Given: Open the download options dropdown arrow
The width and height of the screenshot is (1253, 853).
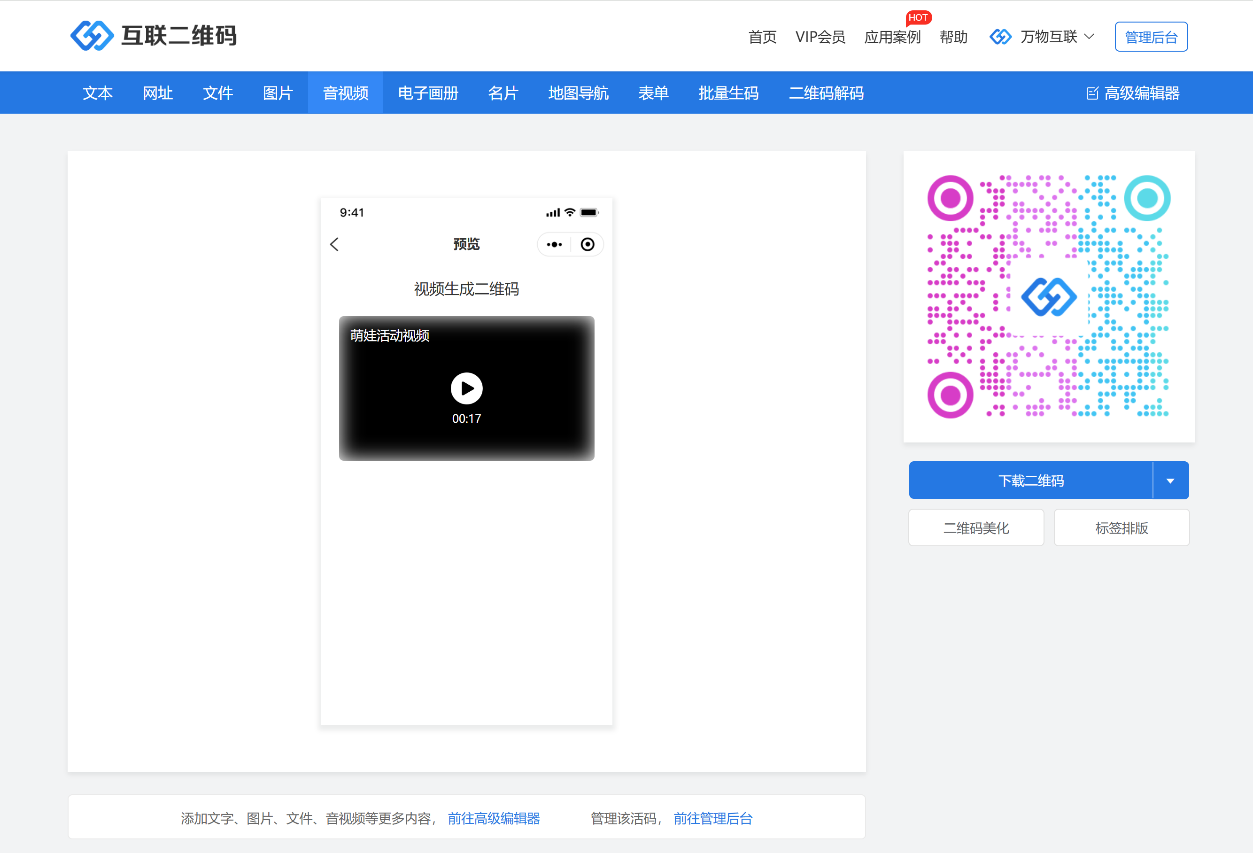Looking at the screenshot, I should coord(1170,481).
